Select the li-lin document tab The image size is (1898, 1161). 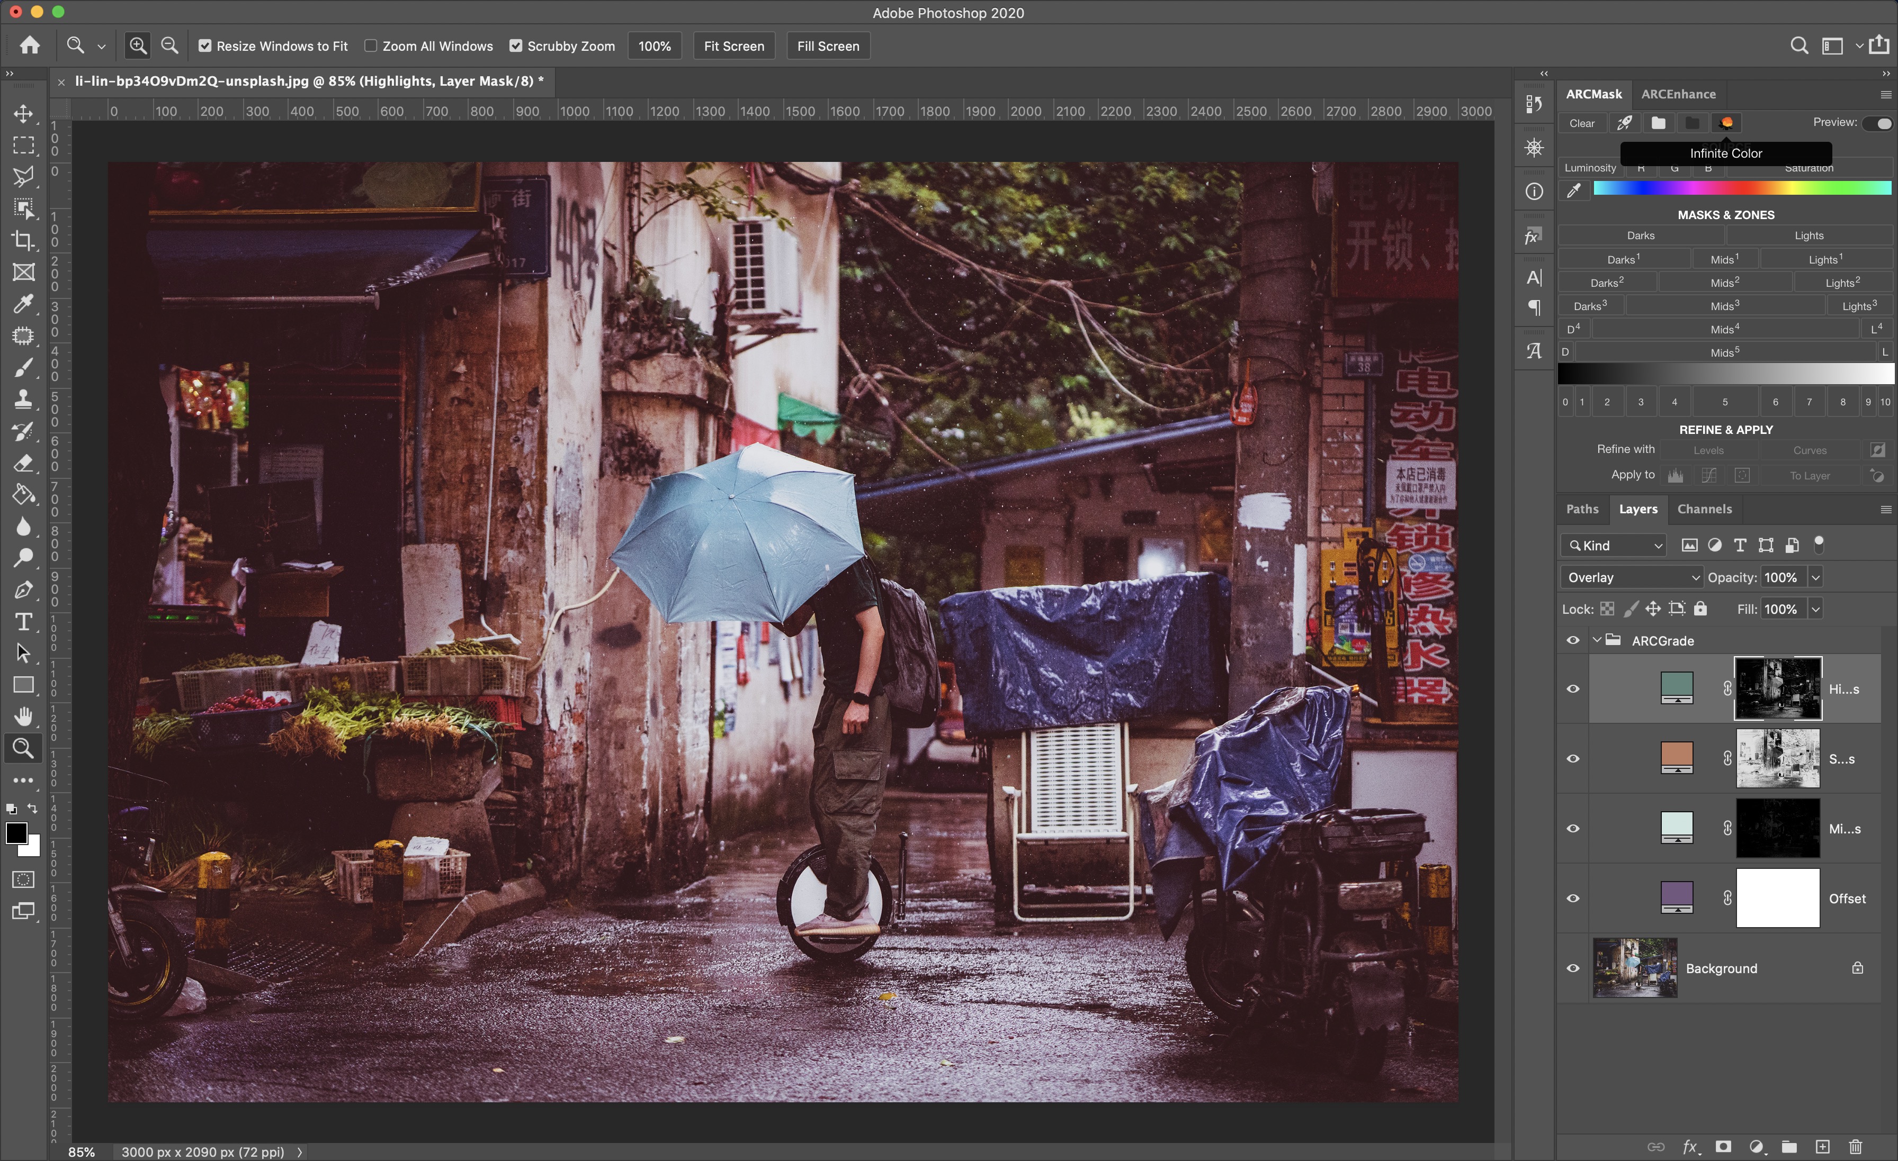(x=309, y=81)
